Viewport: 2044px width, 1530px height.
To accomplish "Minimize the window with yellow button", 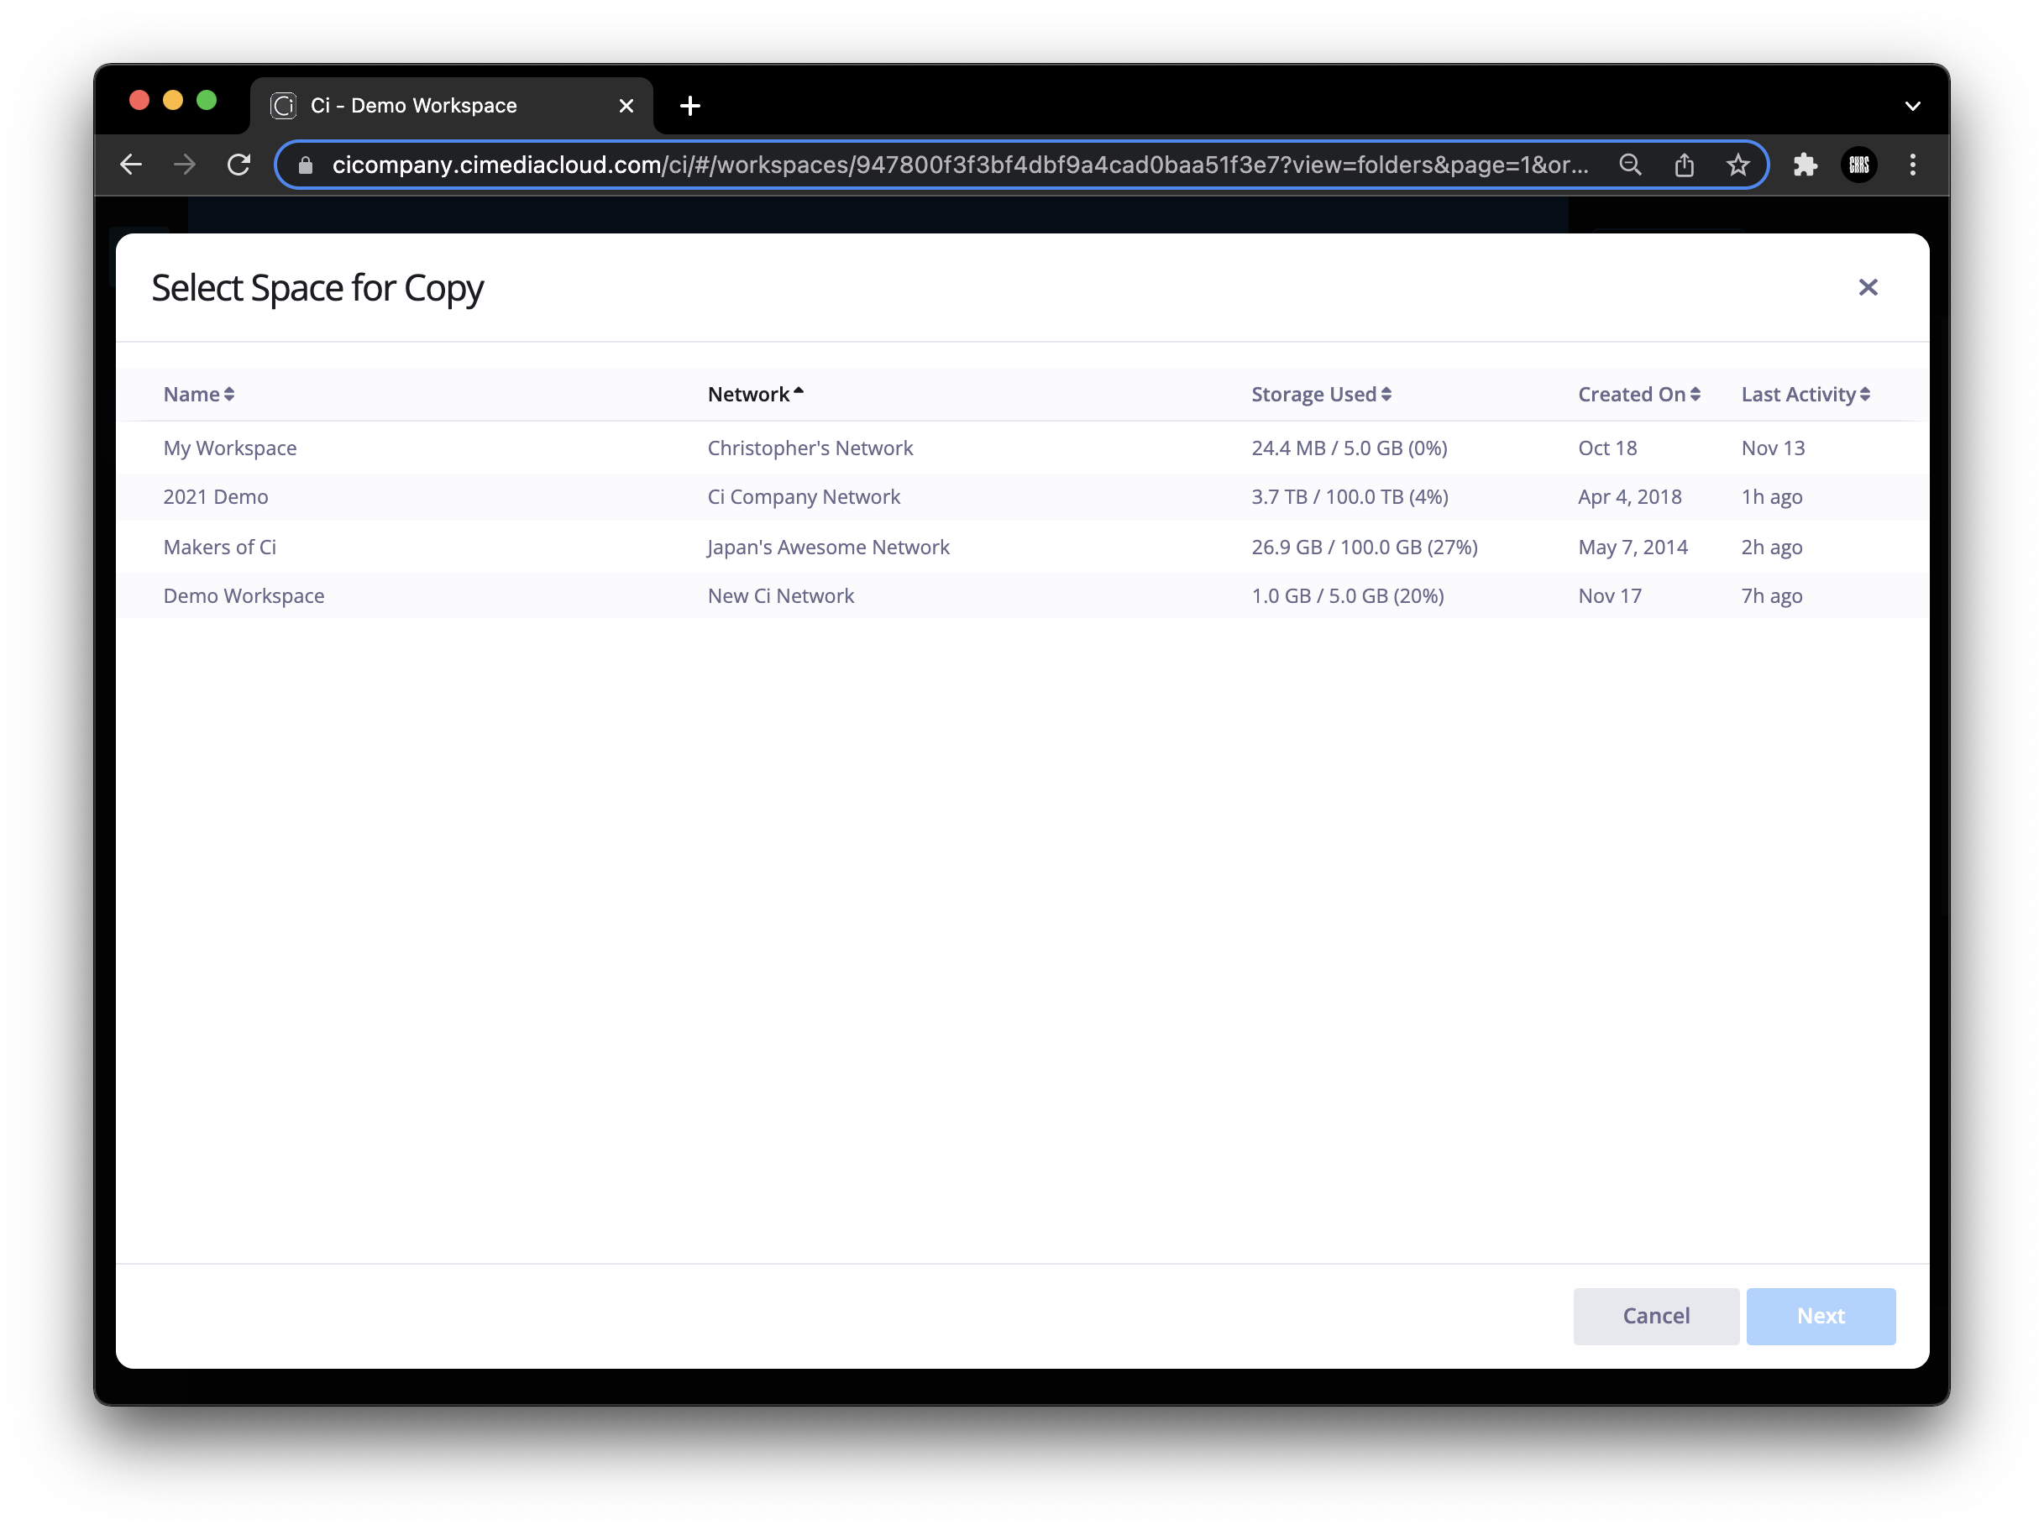I will (173, 100).
